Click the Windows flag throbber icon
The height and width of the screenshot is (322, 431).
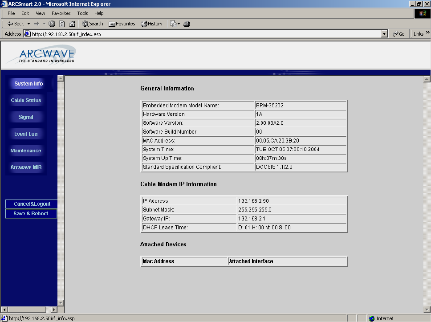422,13
